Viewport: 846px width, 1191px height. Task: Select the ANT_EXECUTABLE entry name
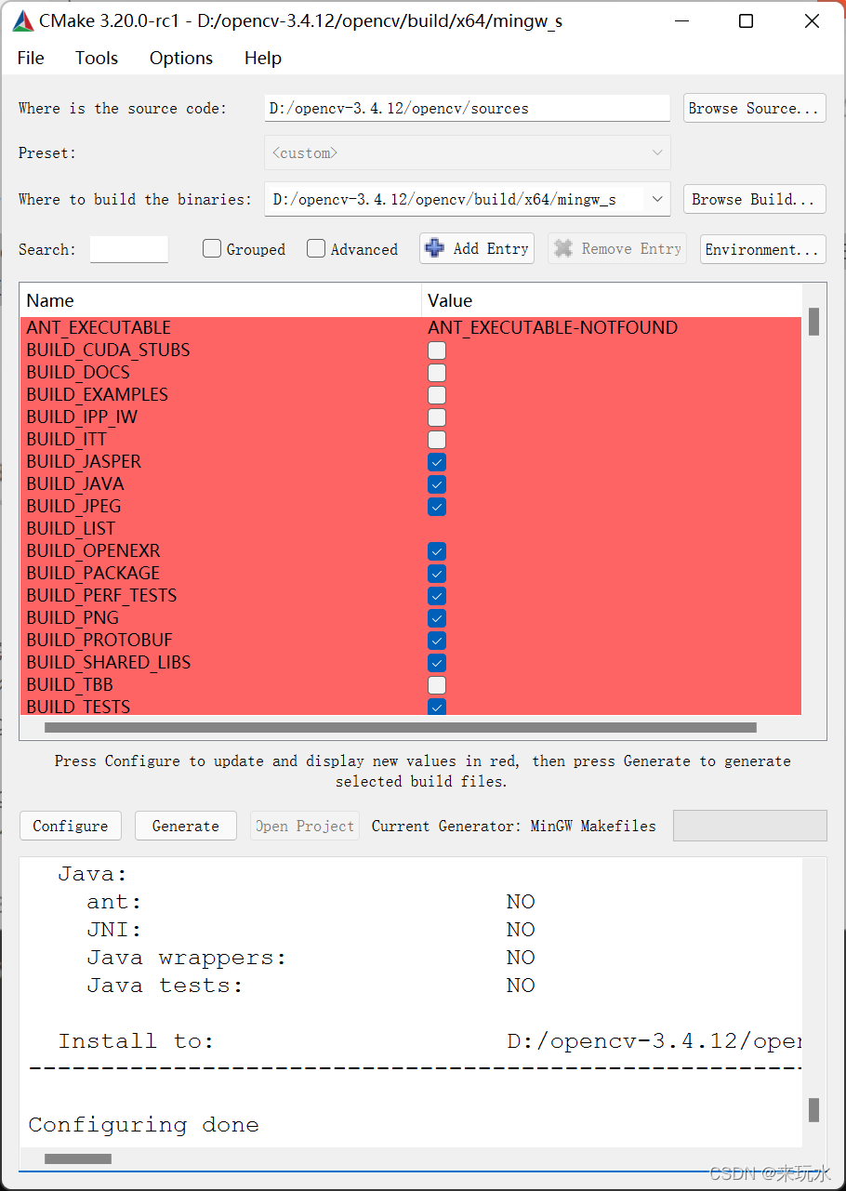click(99, 327)
